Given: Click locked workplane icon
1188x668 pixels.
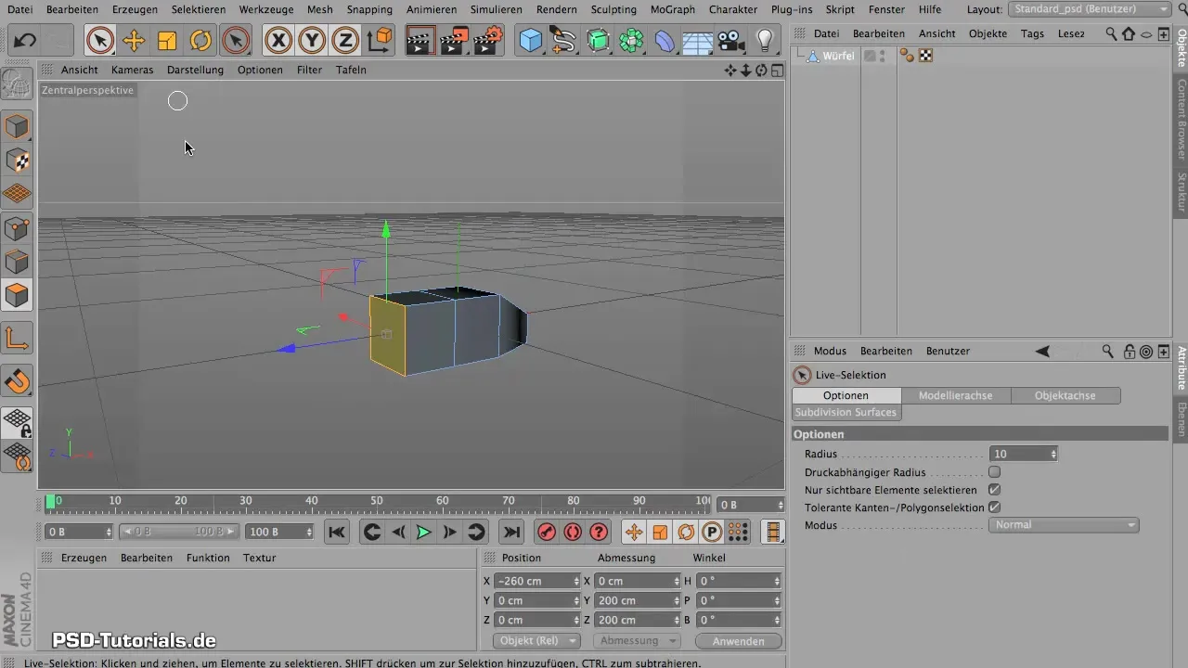Looking at the screenshot, I should tap(18, 423).
